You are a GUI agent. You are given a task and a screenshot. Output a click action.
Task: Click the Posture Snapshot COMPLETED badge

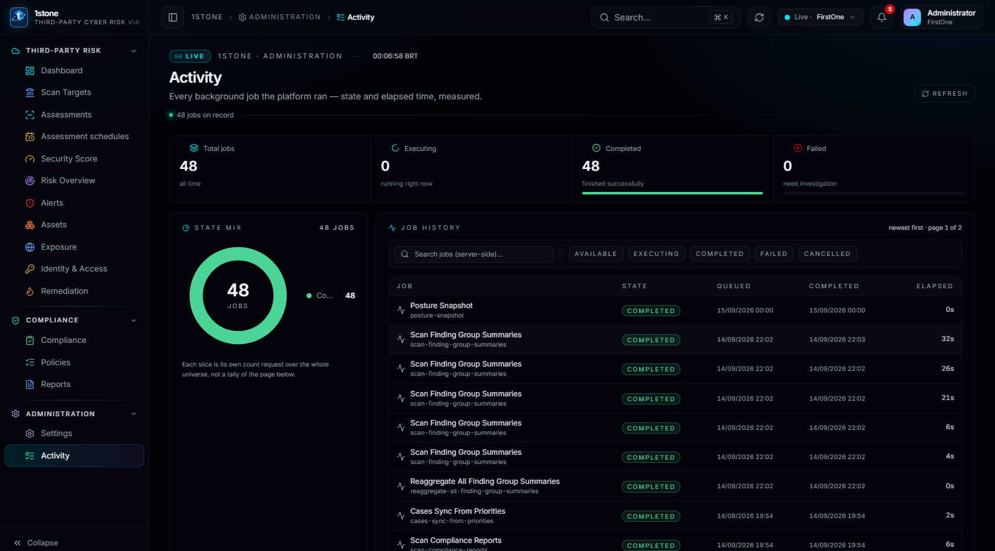click(x=651, y=311)
